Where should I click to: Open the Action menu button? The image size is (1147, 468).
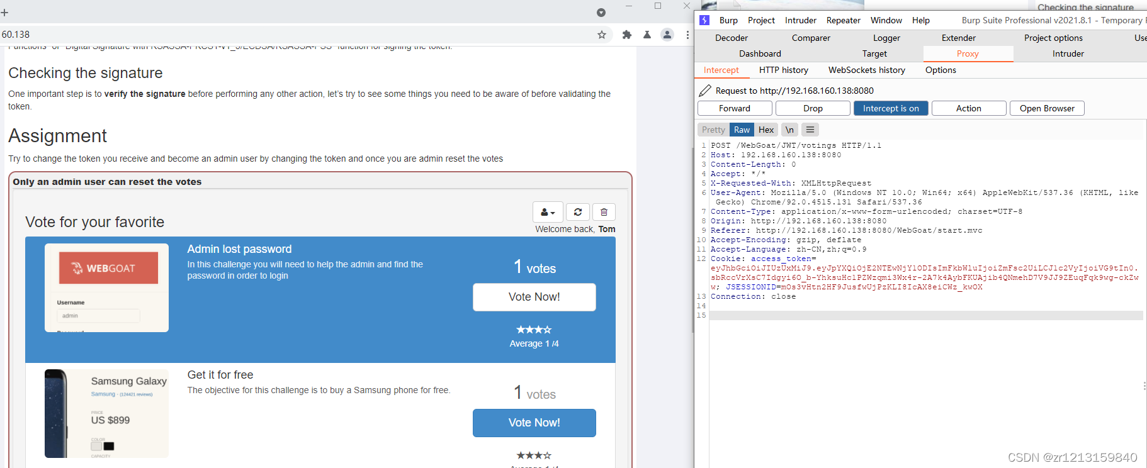969,108
